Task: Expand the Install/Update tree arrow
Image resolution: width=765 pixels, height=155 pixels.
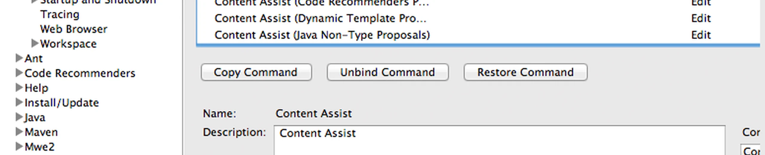Action: [19, 103]
